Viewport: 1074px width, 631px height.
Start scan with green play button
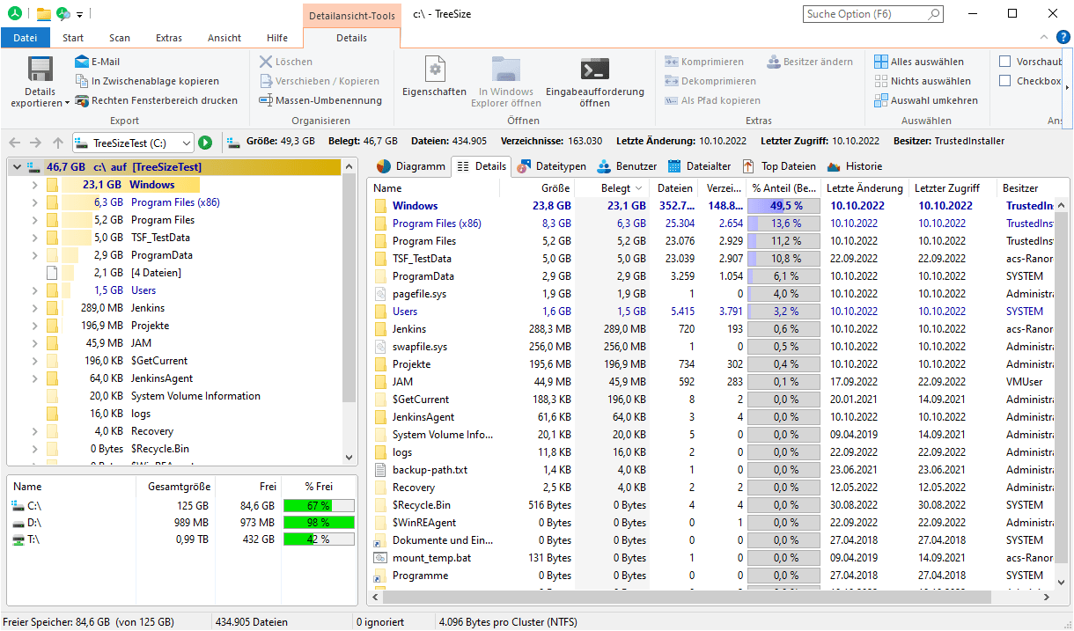coord(205,143)
